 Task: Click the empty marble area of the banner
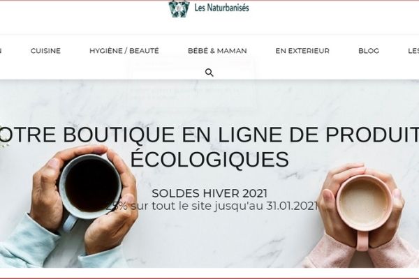pos(214,240)
